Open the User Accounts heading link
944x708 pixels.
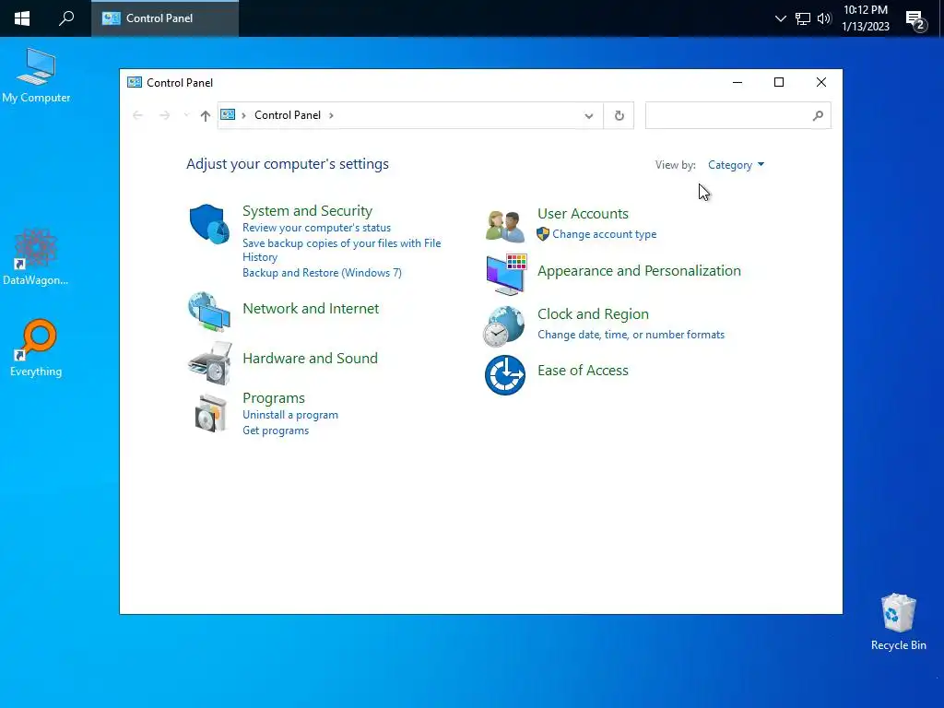point(583,214)
